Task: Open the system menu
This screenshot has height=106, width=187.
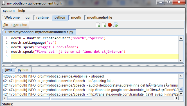Action: (9, 11)
